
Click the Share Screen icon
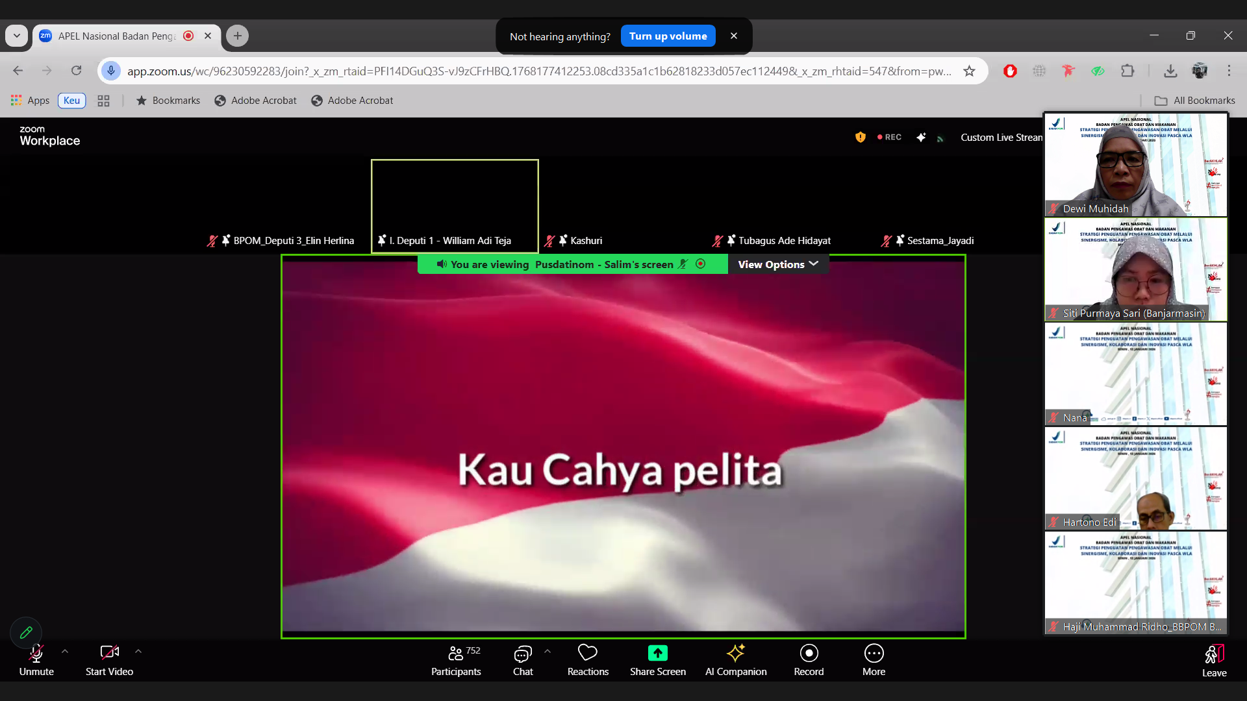point(657,653)
